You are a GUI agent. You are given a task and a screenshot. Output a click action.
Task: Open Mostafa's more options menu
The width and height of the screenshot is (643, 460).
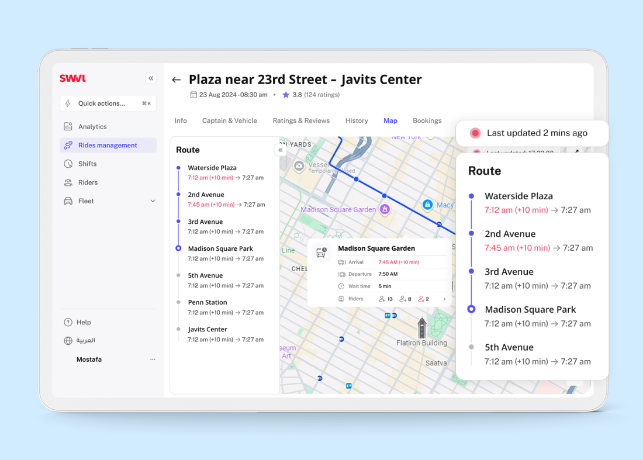153,359
